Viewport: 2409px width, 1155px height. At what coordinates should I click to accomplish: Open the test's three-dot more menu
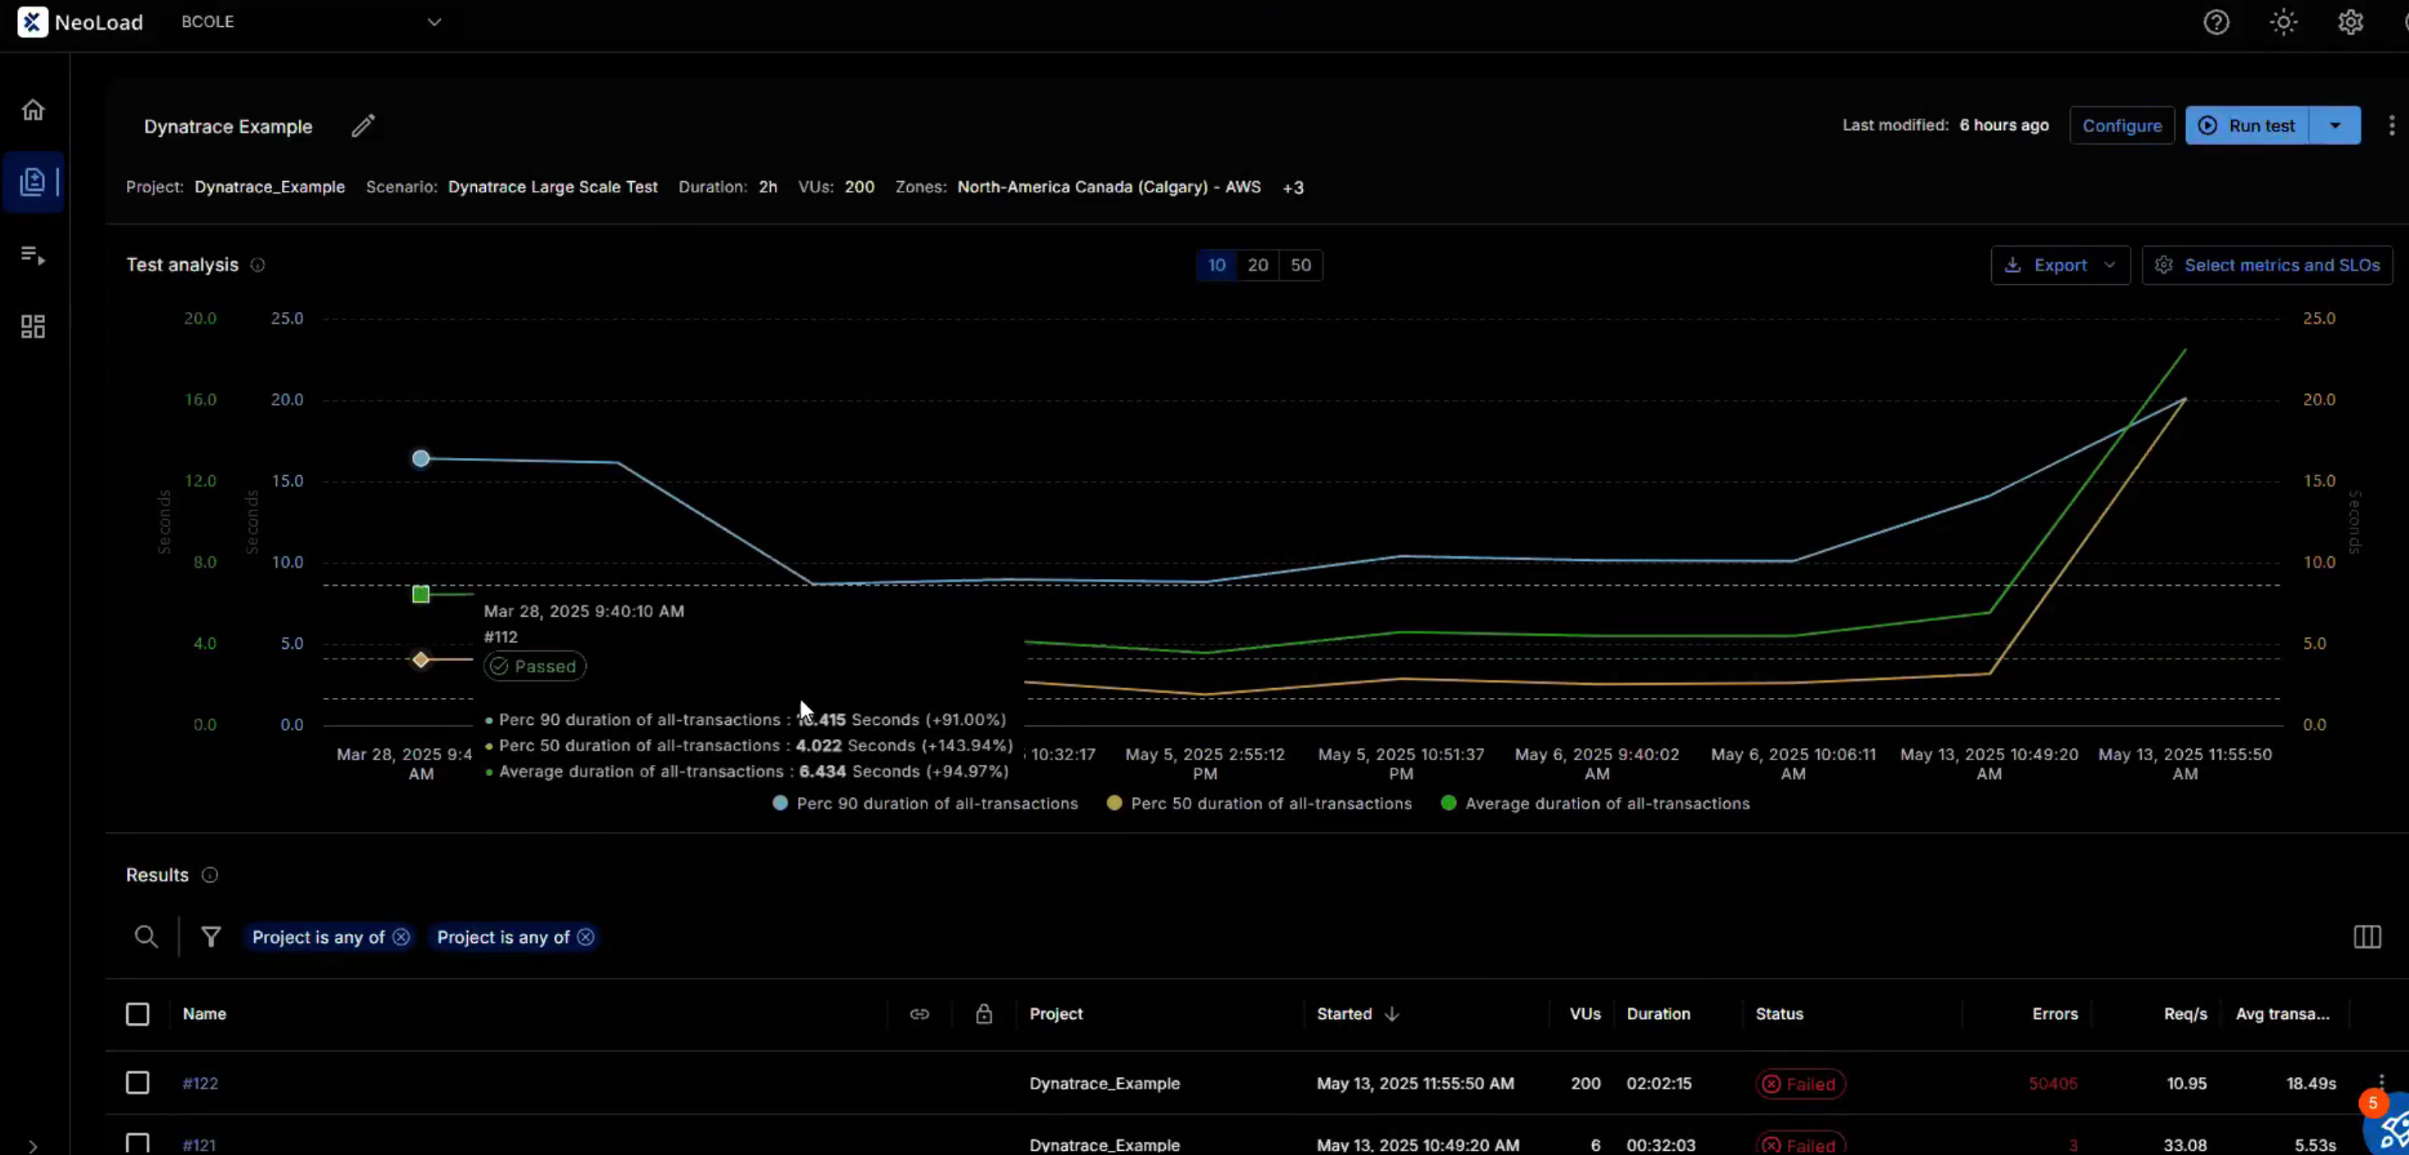coord(2391,125)
